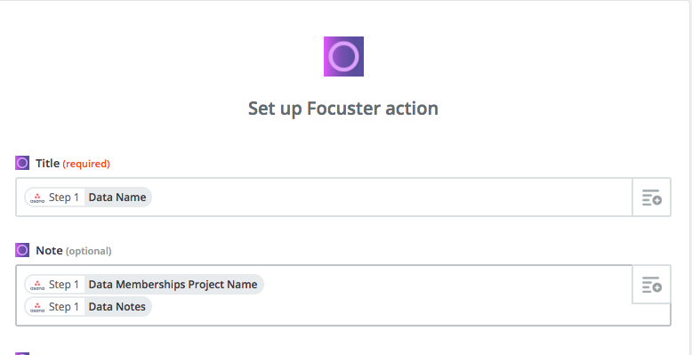The height and width of the screenshot is (355, 692).
Task: Click Step 1 text in Data Notes pill
Action: click(63, 306)
